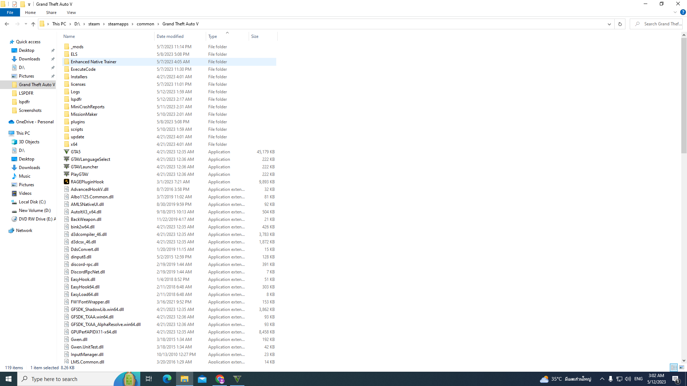This screenshot has height=386, width=687.
Task: Click the steamapps breadcrumb in the path
Action: pos(118,24)
